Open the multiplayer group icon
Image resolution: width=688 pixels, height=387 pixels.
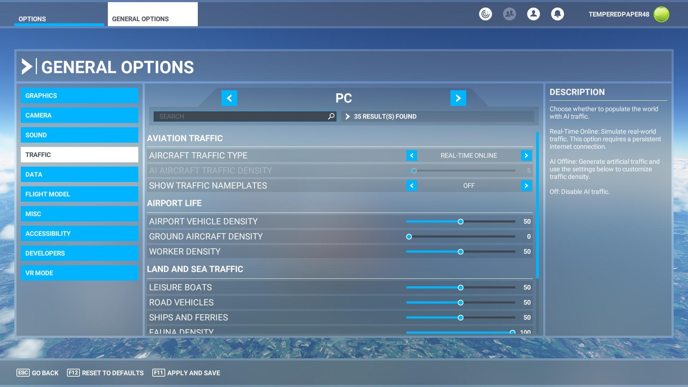click(509, 14)
